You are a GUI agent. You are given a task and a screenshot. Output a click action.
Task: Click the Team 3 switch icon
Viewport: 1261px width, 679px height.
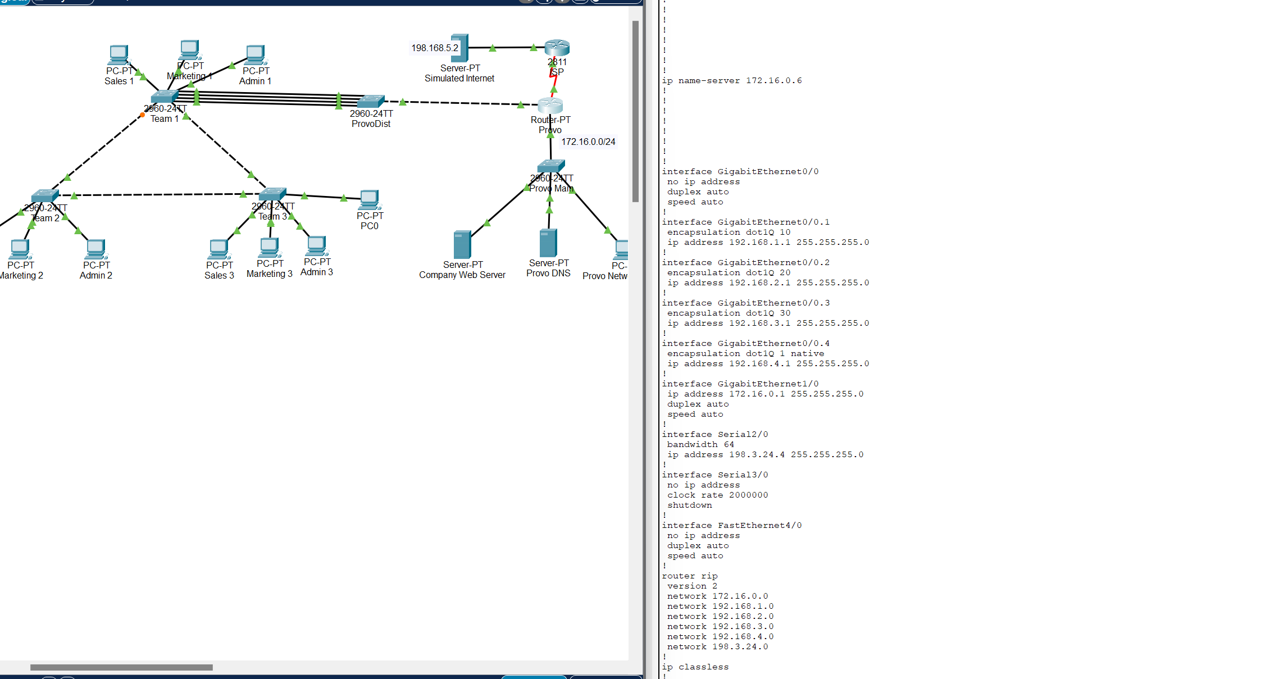point(272,194)
